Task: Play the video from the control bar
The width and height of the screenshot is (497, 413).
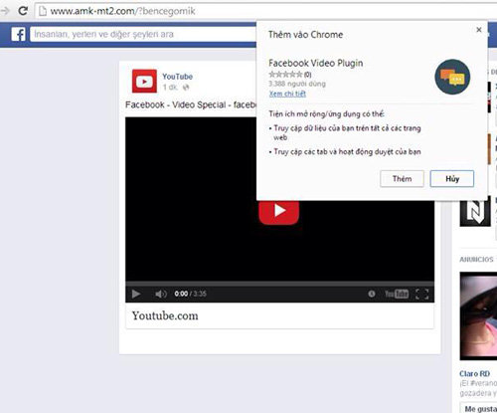Action: (x=136, y=294)
